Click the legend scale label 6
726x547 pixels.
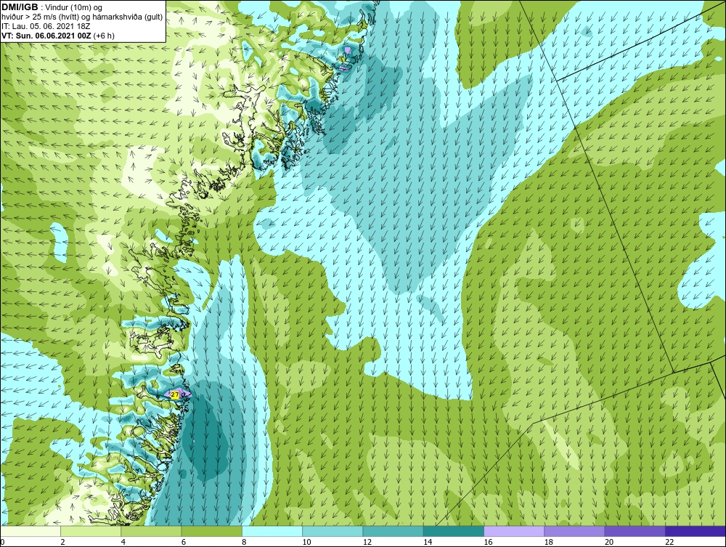(184, 543)
